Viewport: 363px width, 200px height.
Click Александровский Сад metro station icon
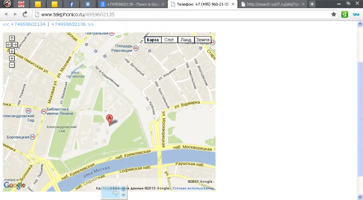tap(29, 111)
